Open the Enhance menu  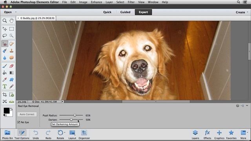click(96, 2)
